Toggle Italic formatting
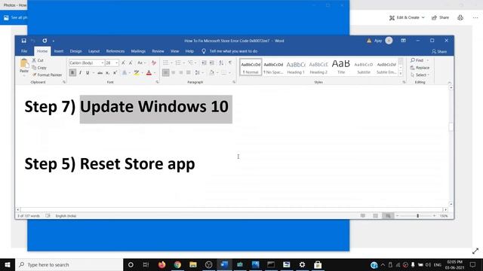The image size is (483, 271). pos(80,73)
